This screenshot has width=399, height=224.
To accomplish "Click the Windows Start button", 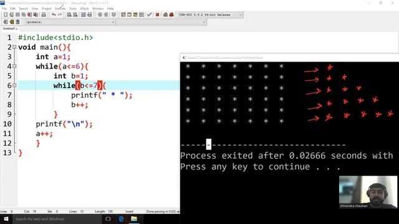I will (x=6, y=218).
